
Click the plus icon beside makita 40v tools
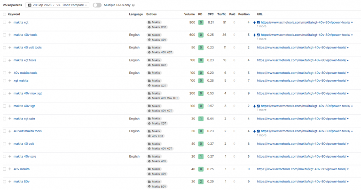point(10,35)
